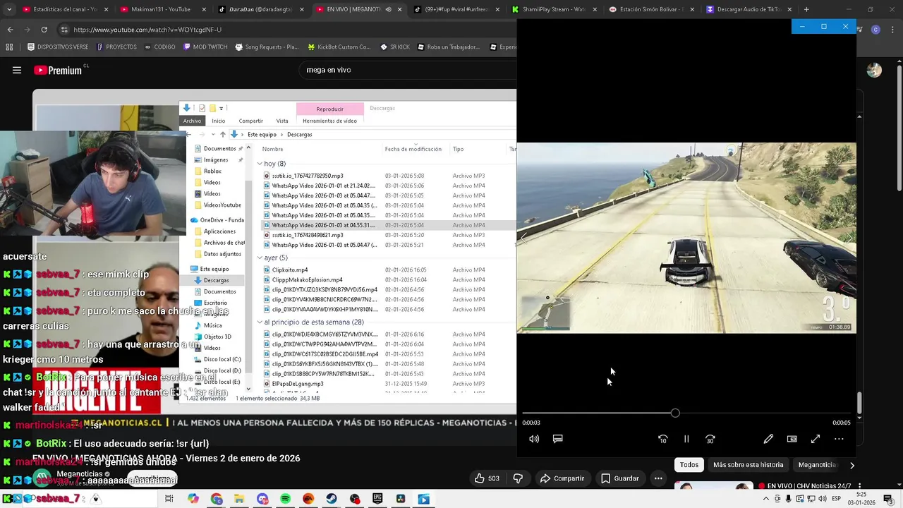Open the edit pencil tool in media player
Screen dimensions: 903x508
(768, 439)
